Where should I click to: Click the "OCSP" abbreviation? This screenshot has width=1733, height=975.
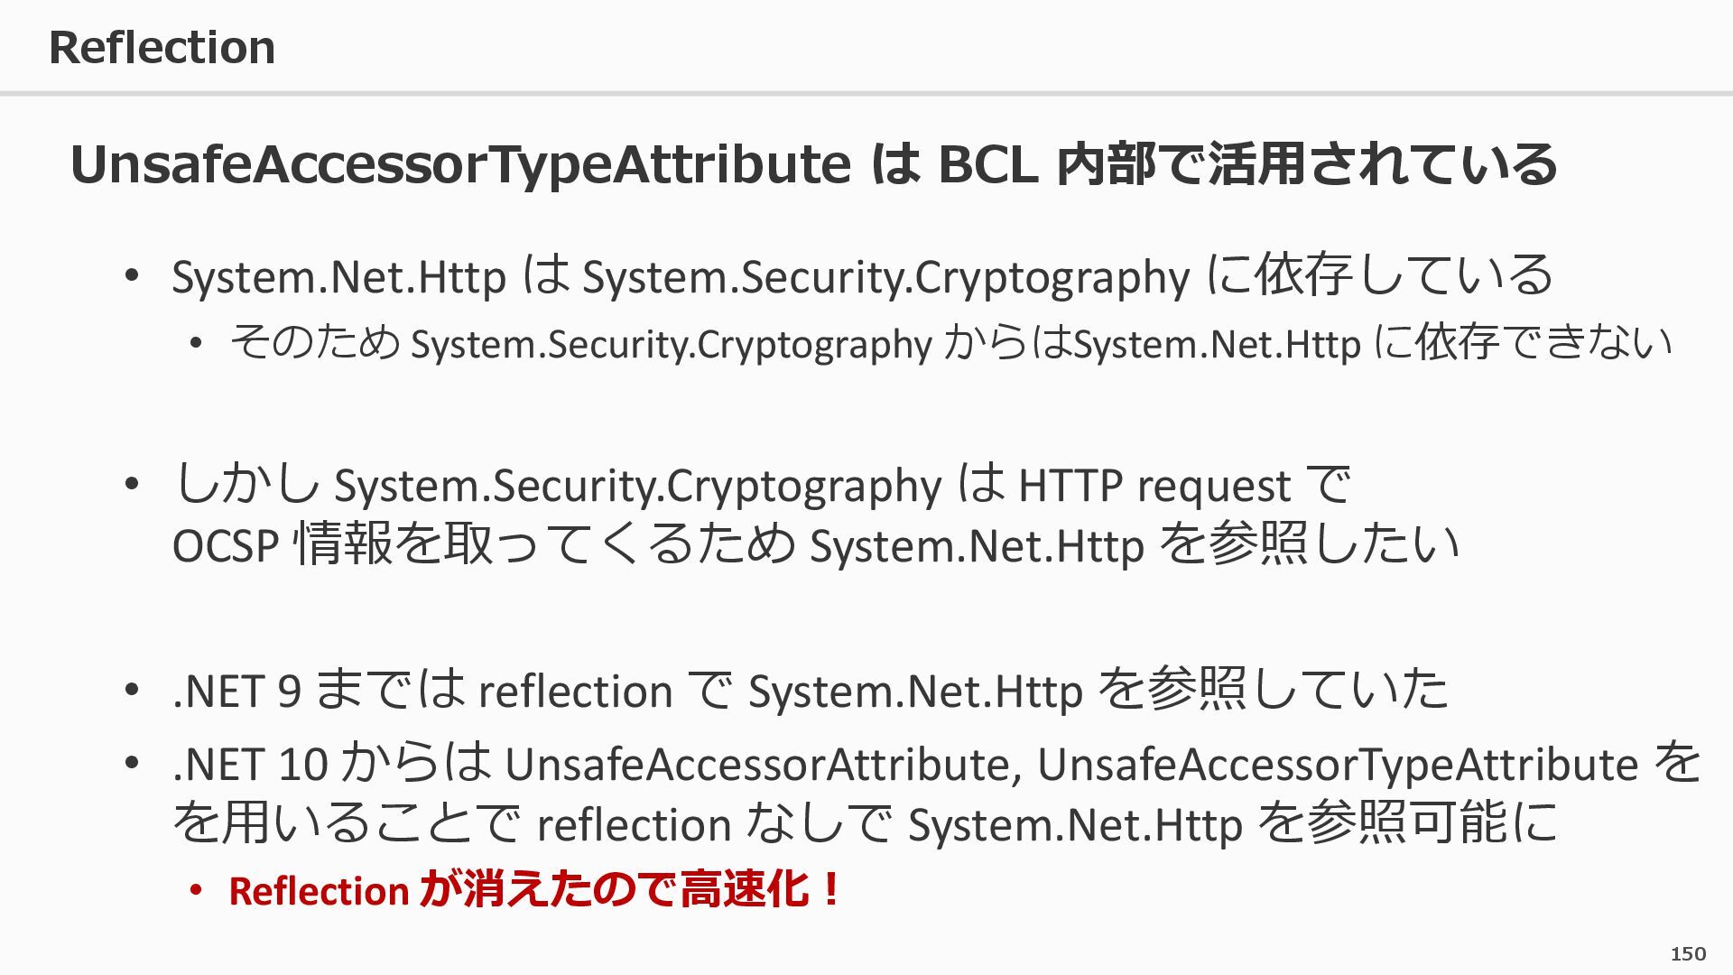coord(226,546)
